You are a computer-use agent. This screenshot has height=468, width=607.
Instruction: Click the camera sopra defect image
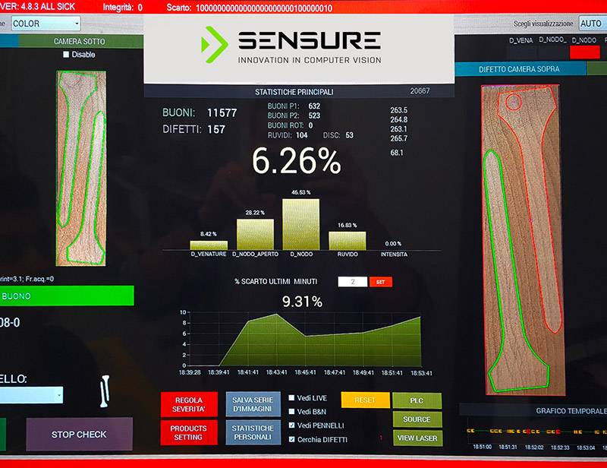522,239
